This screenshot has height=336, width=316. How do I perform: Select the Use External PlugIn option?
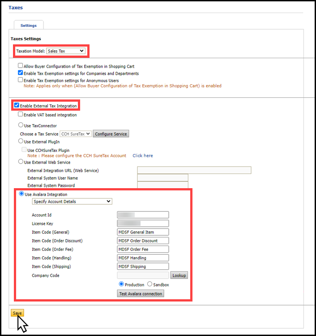21,142
